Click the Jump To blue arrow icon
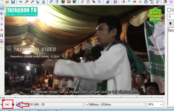Viewport: 174px width, 111px height. 21,2
